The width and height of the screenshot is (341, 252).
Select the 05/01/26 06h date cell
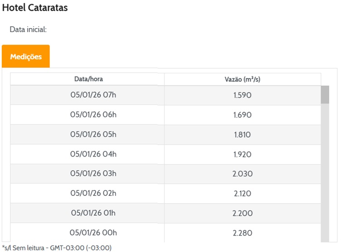93,115
